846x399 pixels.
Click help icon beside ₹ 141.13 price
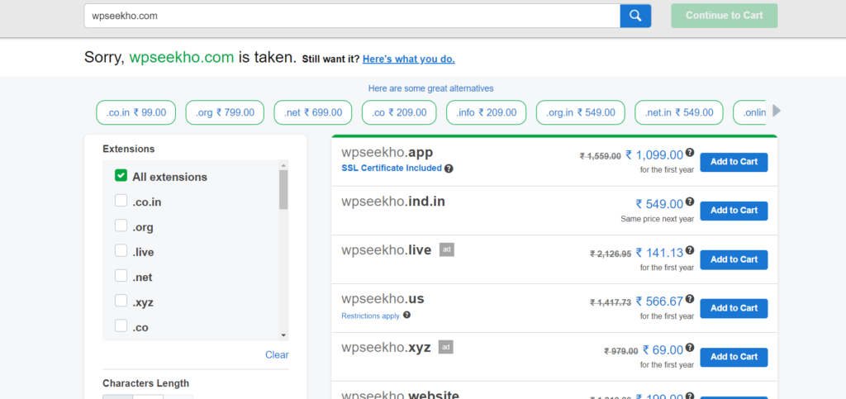pyautogui.click(x=690, y=251)
